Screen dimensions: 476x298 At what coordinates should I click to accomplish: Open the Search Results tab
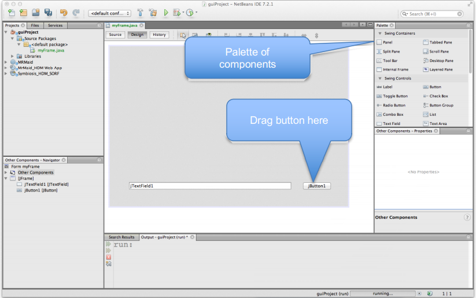[x=121, y=237]
